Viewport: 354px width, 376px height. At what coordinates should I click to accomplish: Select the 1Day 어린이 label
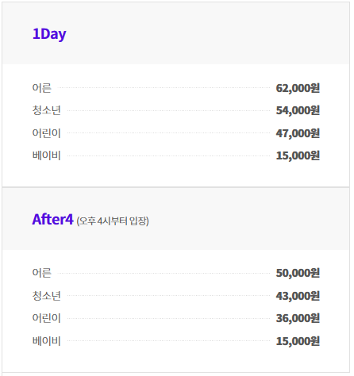pos(46,133)
